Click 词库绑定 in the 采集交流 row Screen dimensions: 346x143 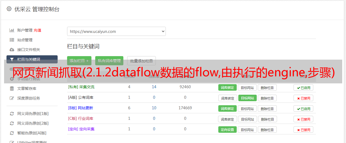click(228, 87)
